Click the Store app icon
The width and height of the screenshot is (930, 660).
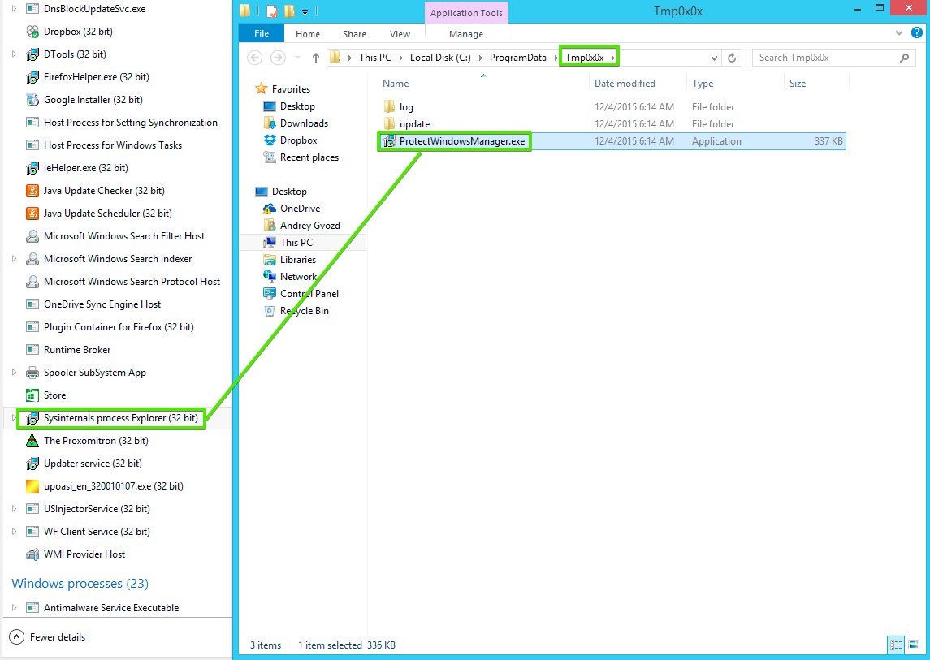pyautogui.click(x=32, y=395)
